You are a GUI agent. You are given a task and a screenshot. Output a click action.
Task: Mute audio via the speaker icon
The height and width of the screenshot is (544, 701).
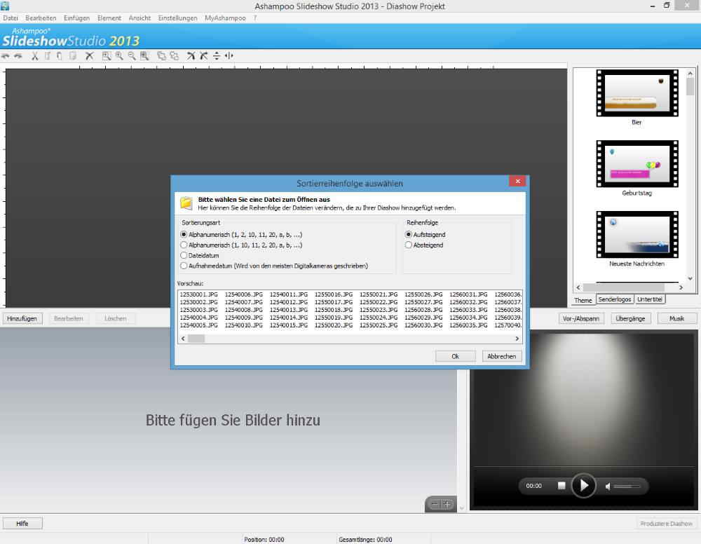point(608,486)
